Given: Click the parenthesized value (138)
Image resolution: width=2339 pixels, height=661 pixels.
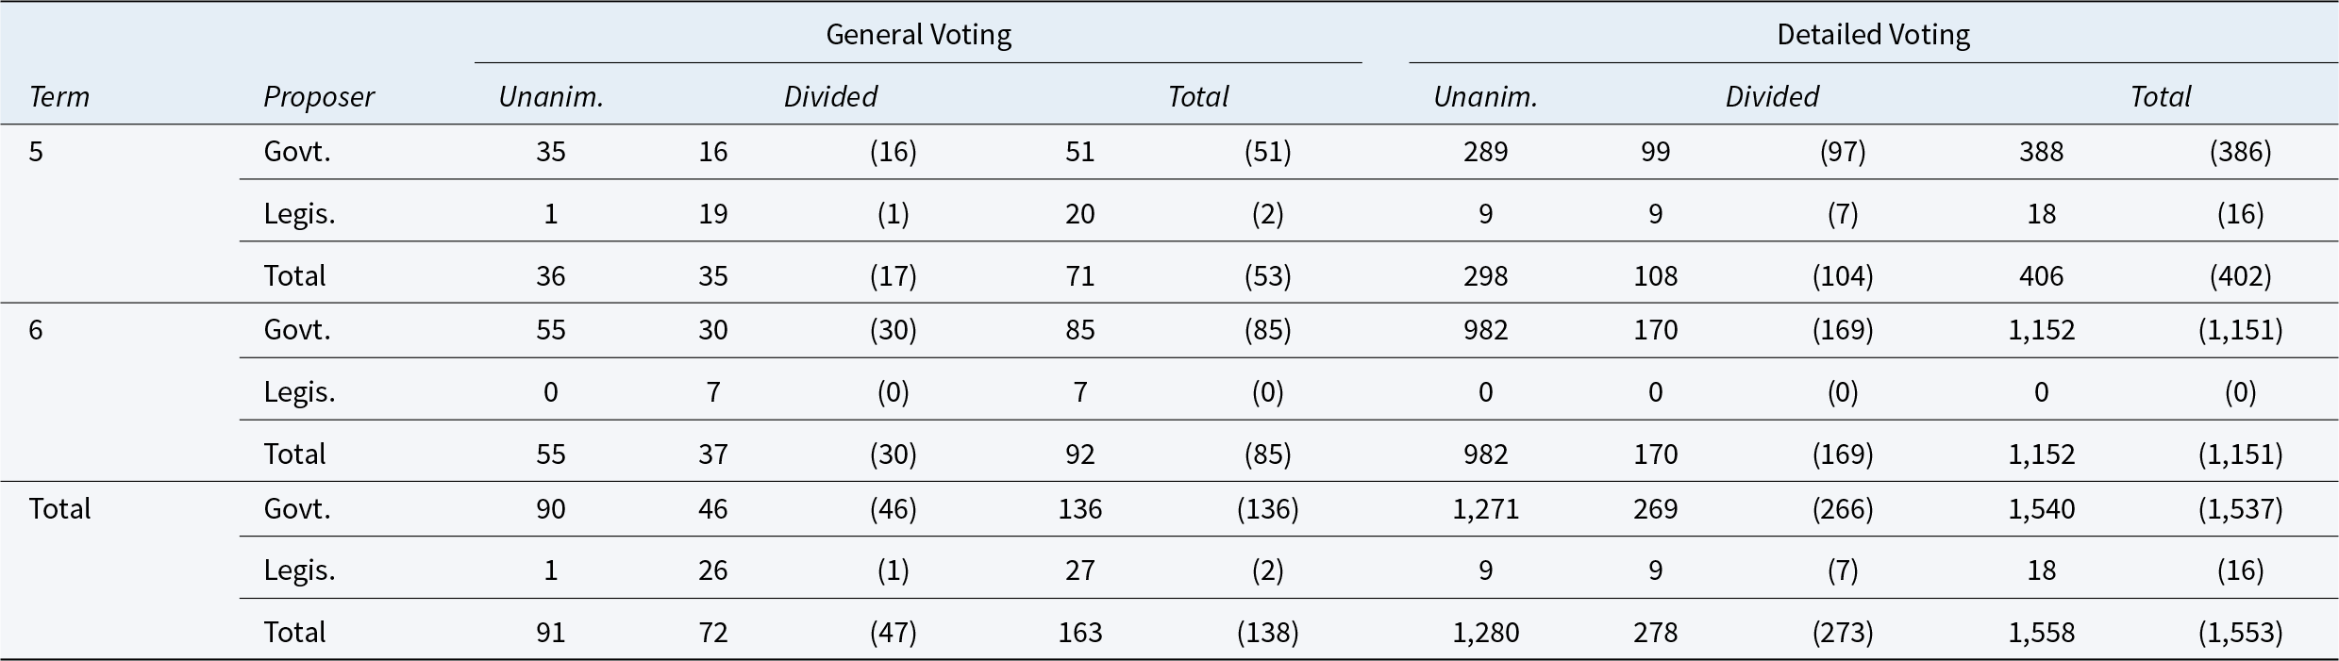Looking at the screenshot, I should (1267, 632).
